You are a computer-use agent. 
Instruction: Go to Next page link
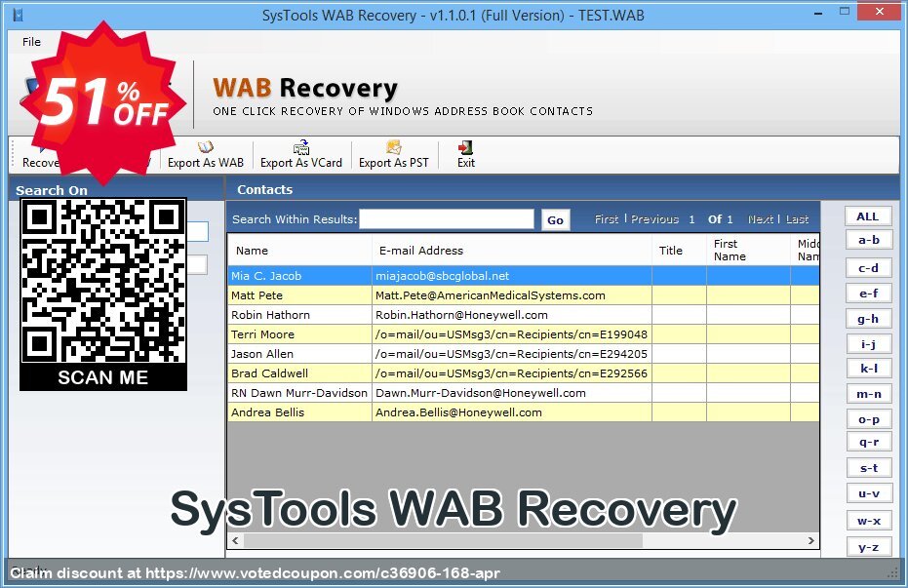pyautogui.click(x=761, y=219)
